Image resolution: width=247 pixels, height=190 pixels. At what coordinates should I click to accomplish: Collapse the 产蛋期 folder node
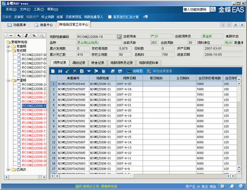8,80
